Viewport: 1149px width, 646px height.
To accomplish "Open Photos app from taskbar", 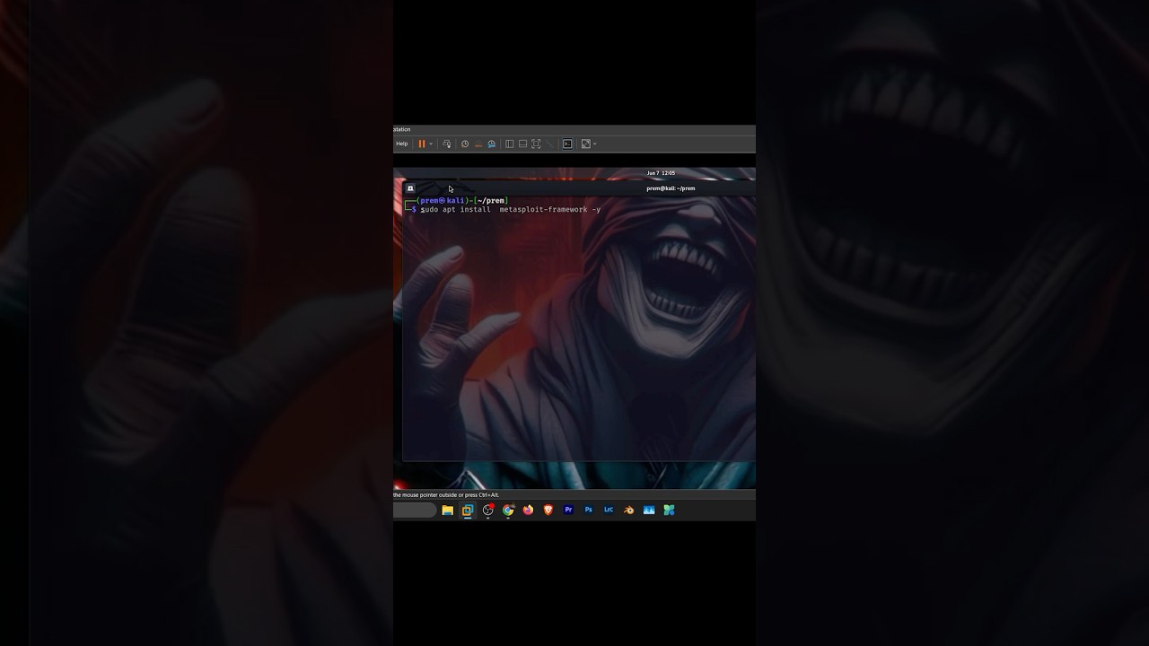I will coord(649,510).
